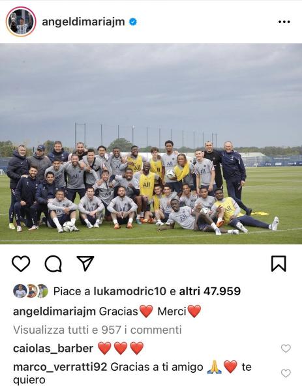Image resolution: width=302 pixels, height=391 pixels.
Task: Share post with the paper plane icon
Action: 85,263
